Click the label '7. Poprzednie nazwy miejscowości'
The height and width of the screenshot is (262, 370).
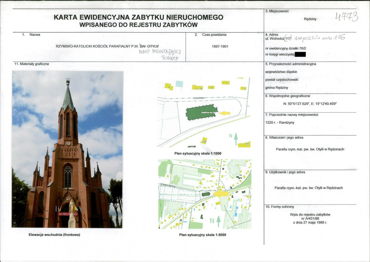292,115
